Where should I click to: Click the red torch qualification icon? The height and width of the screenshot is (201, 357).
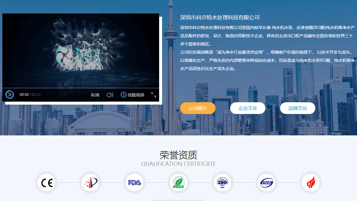(310, 182)
